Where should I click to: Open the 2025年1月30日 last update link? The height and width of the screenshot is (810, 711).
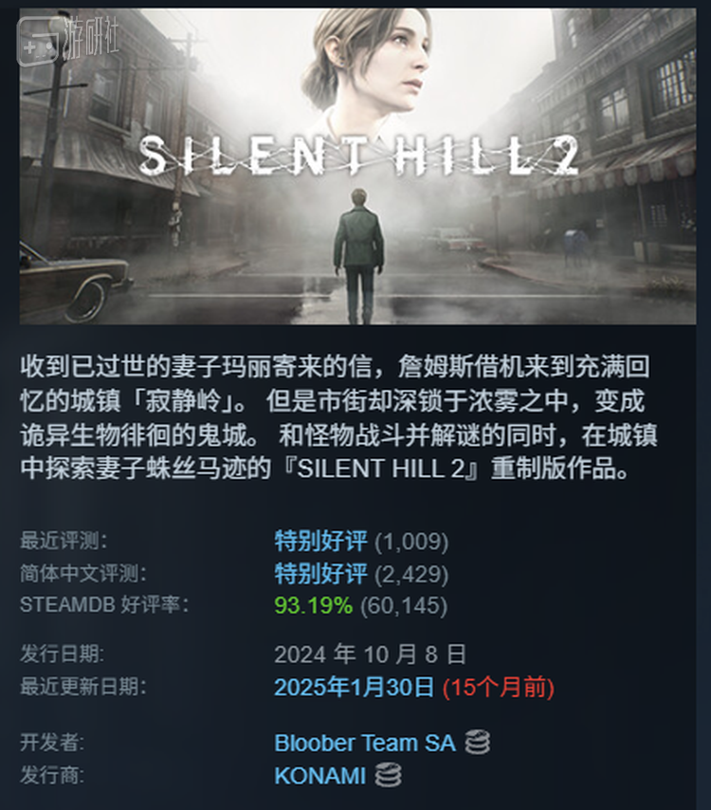354,687
